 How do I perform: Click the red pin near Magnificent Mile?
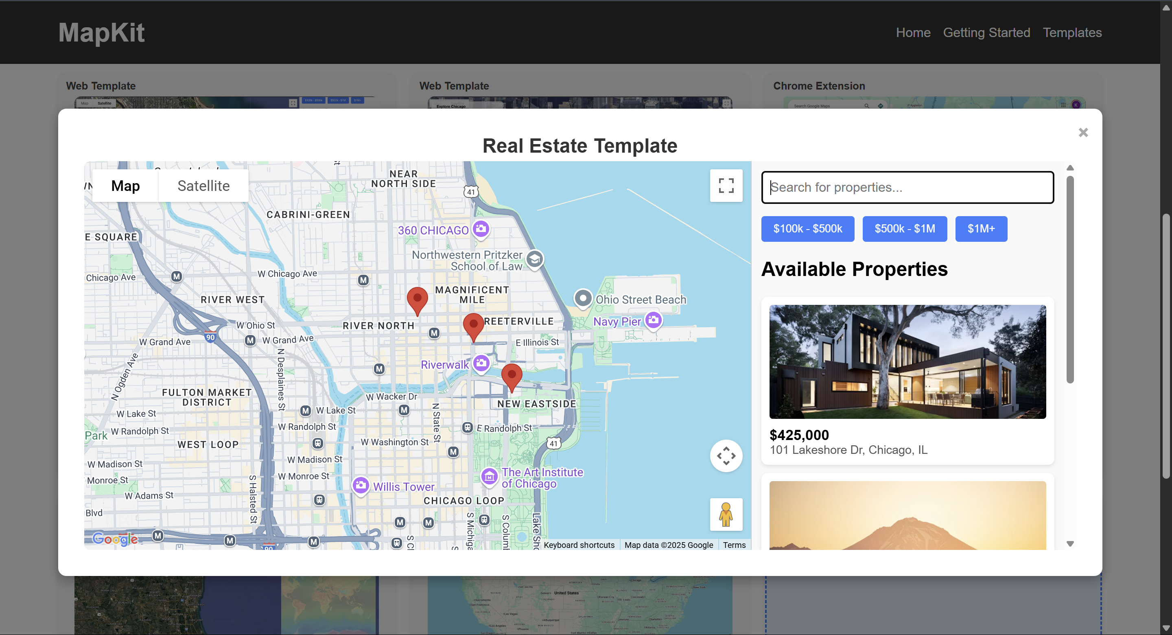click(x=417, y=300)
